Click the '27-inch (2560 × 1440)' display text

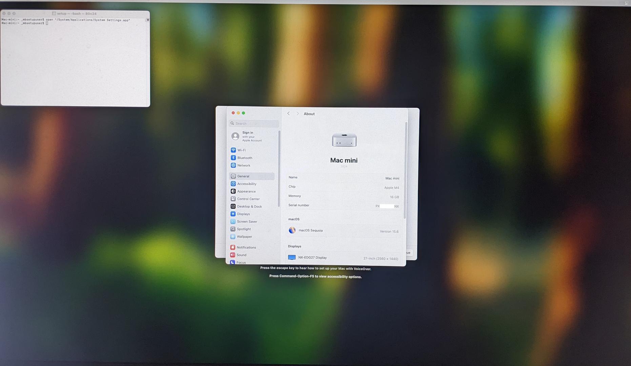point(381,259)
